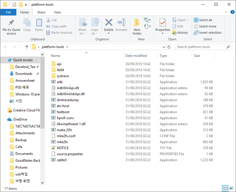Click the Delete red X icon
236x192 pixels.
(109, 23)
